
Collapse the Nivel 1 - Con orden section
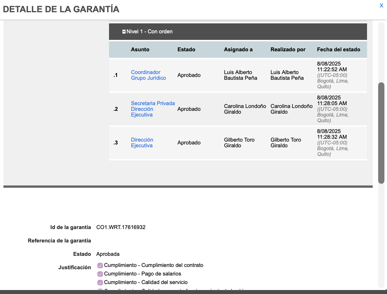[124, 32]
